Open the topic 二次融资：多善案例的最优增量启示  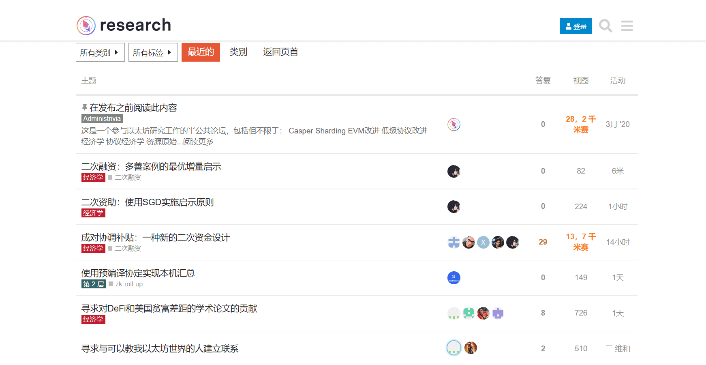(151, 166)
